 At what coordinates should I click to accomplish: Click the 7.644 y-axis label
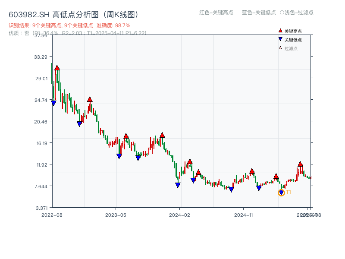coord(41,186)
